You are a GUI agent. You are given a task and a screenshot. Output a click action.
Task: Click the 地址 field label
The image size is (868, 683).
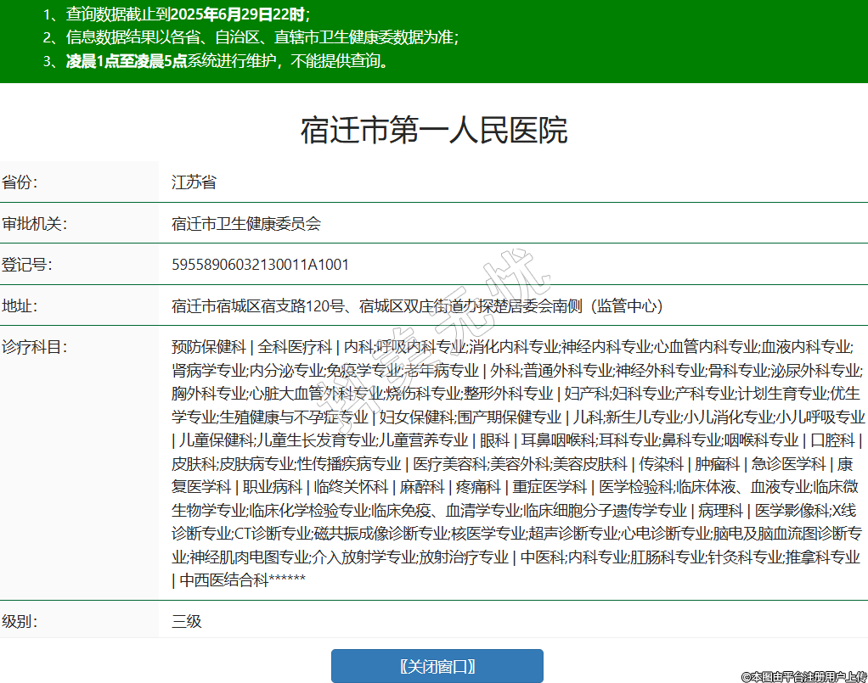[x=20, y=305]
